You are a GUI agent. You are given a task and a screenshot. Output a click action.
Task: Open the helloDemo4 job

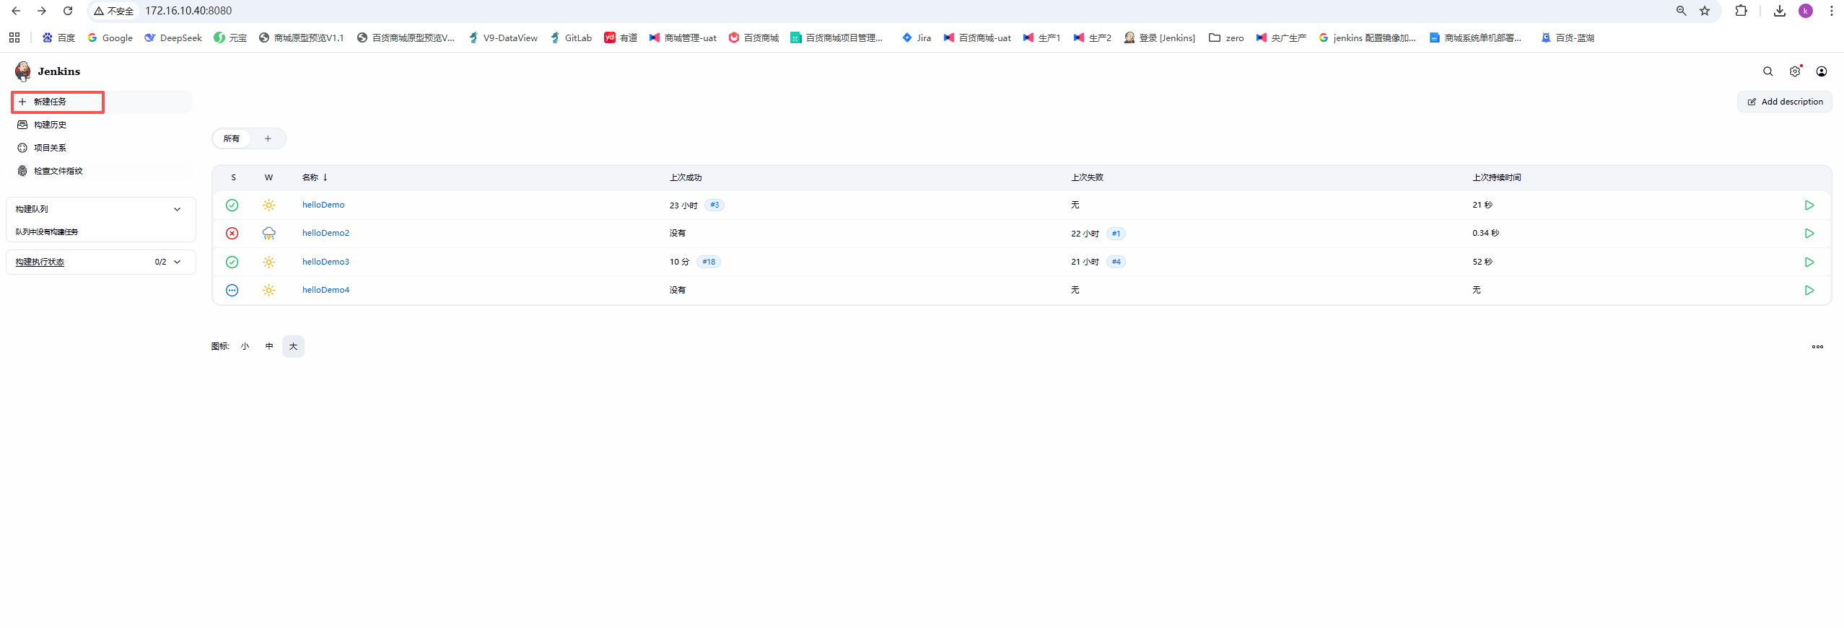click(325, 290)
